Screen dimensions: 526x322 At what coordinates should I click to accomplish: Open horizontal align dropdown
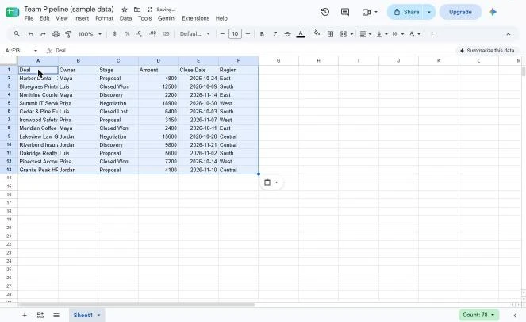pyautogui.click(x=365, y=34)
